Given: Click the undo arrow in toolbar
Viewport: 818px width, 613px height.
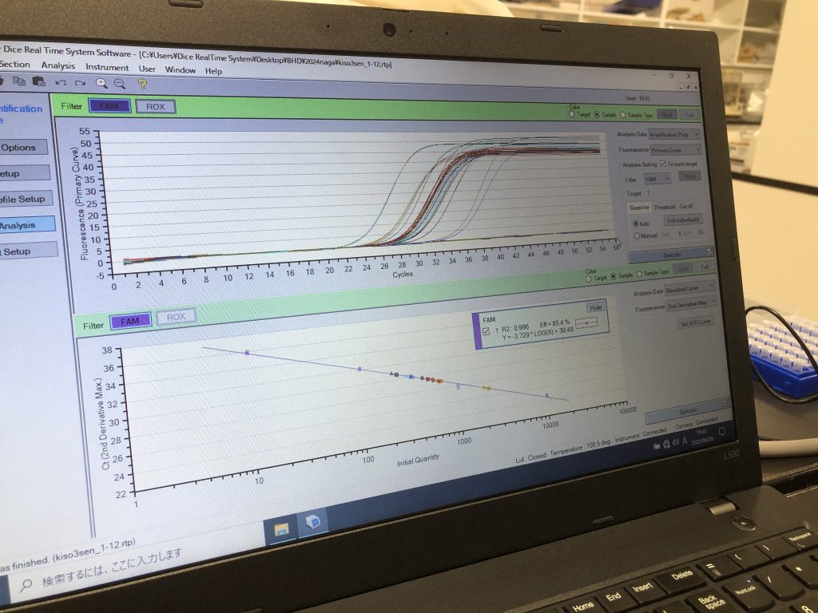Looking at the screenshot, I should pyautogui.click(x=60, y=82).
